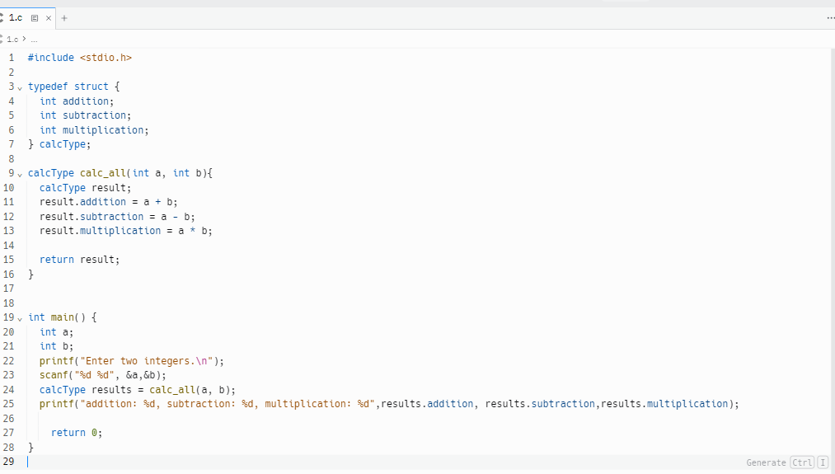Click 'int addition;' member declaration
The image size is (835, 474).
(x=77, y=101)
